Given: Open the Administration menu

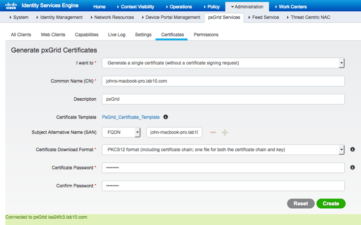Looking at the screenshot, I should pyautogui.click(x=247, y=7).
